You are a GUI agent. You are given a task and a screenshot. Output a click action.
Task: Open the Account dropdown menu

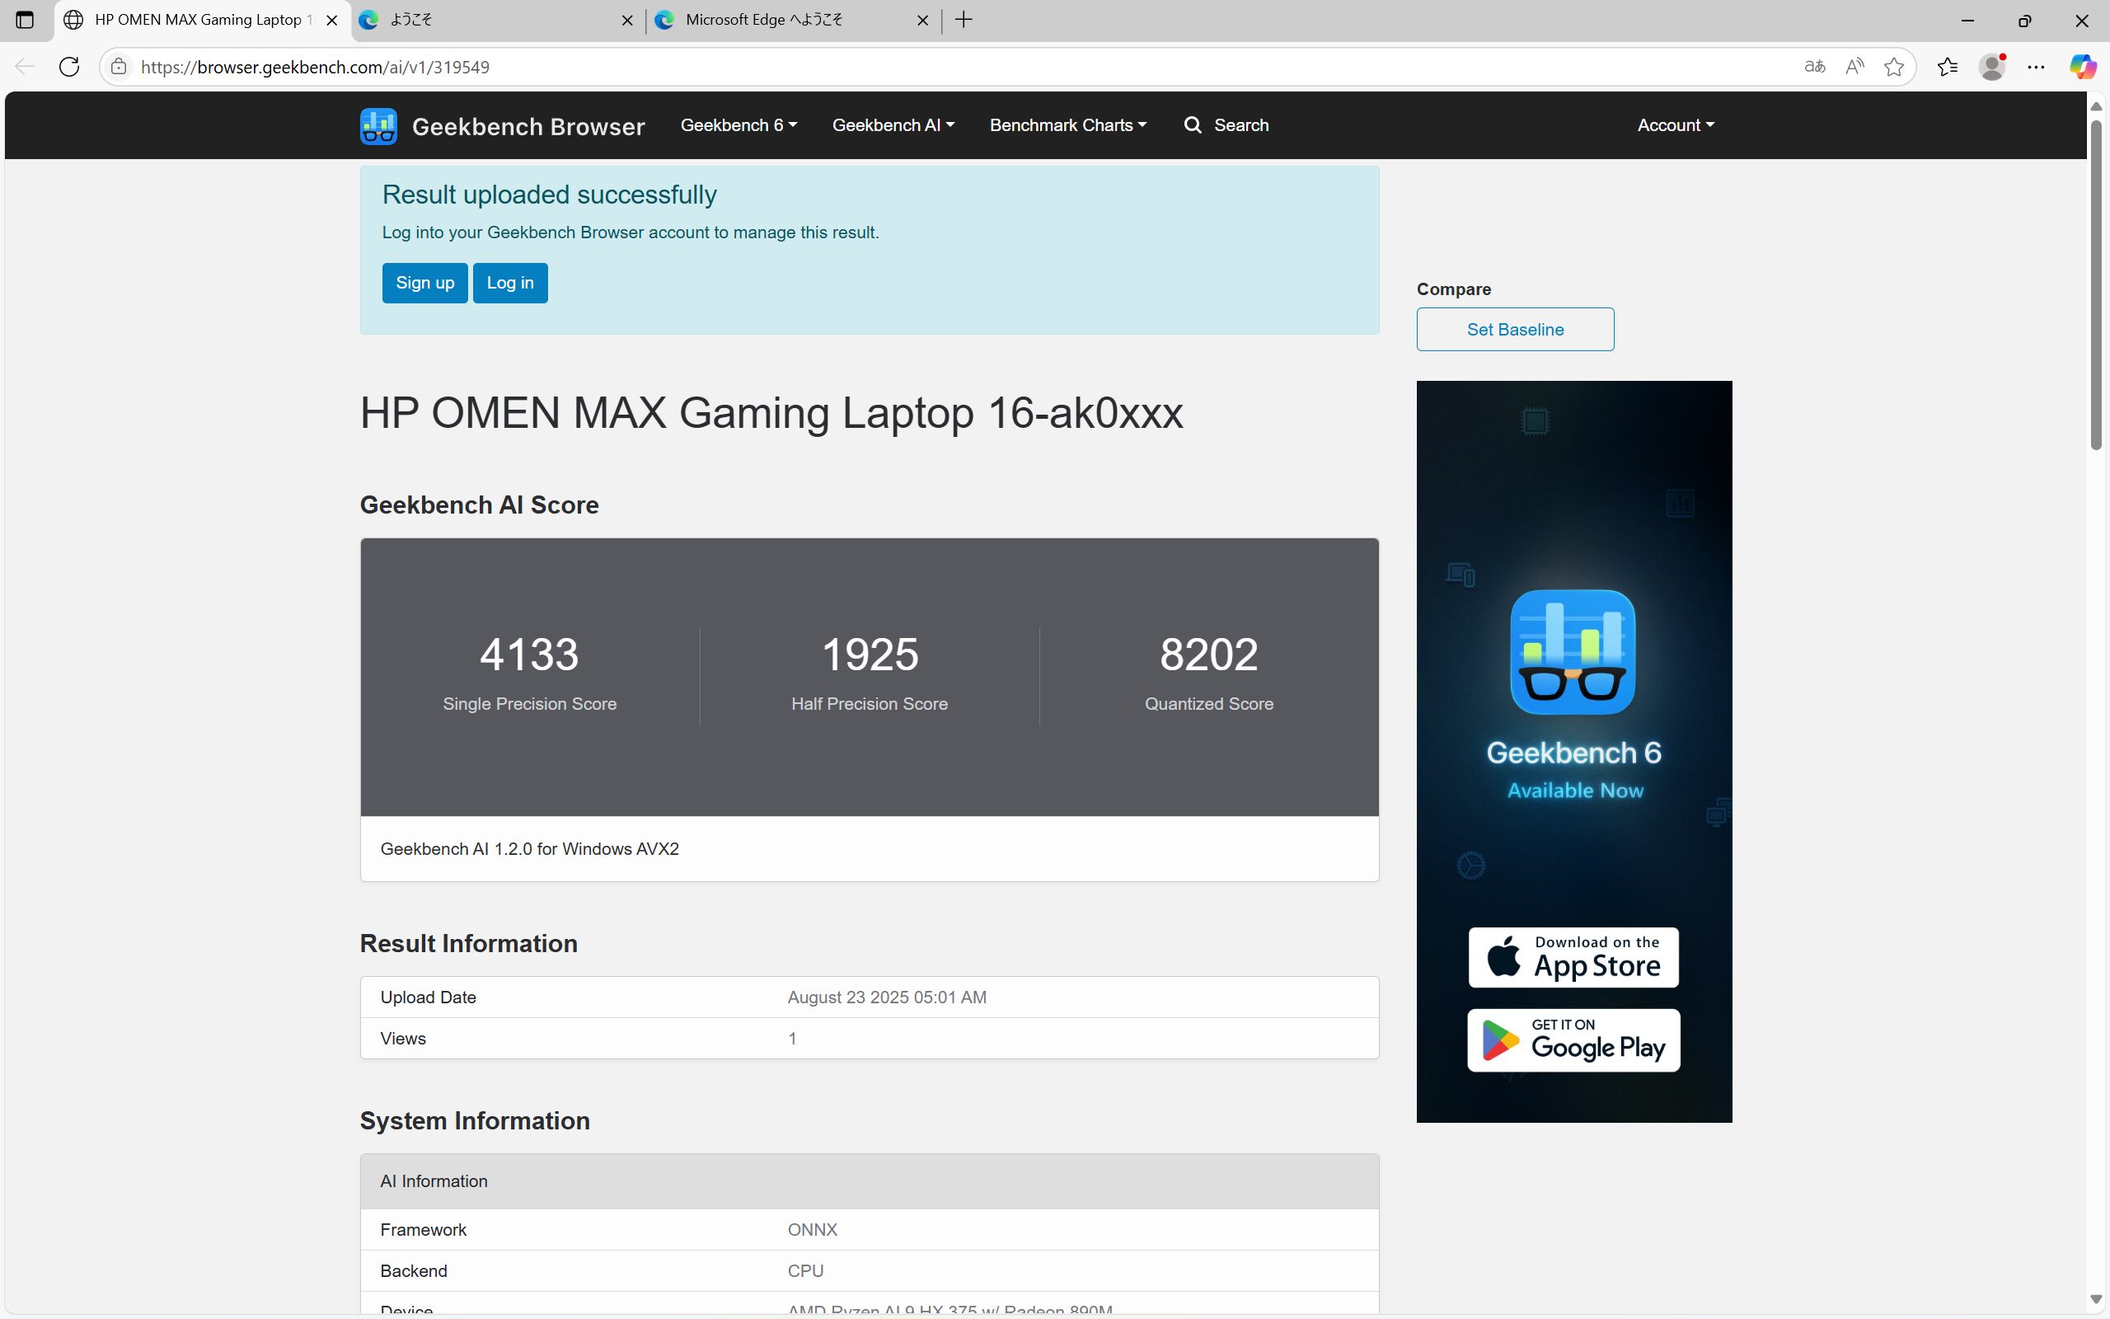click(1675, 124)
